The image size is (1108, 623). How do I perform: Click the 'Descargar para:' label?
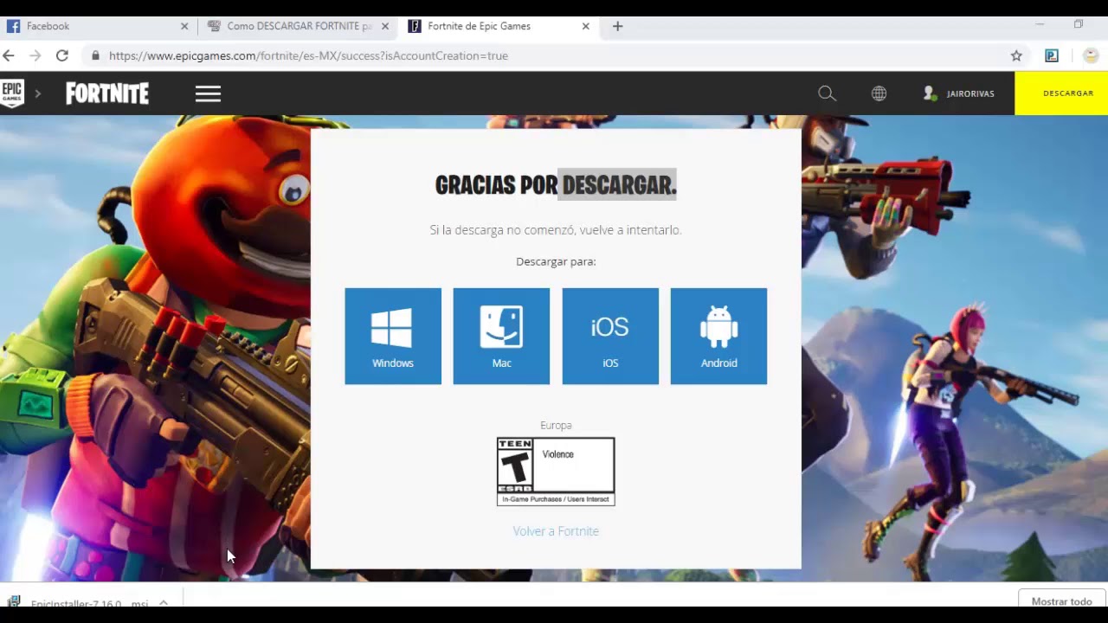click(x=556, y=261)
